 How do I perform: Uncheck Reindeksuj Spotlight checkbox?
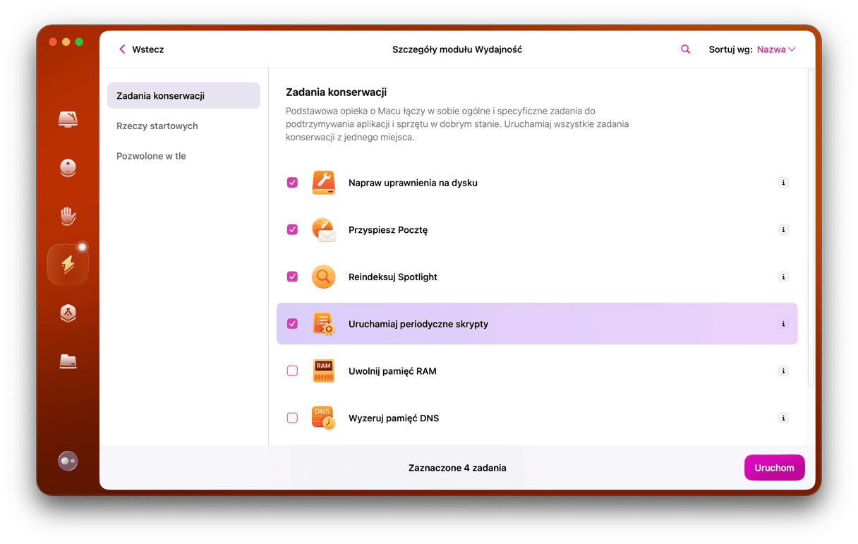tap(292, 277)
